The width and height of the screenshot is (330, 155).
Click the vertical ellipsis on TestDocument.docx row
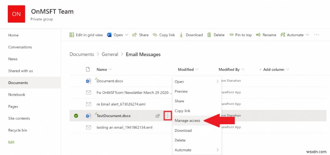click(x=167, y=116)
